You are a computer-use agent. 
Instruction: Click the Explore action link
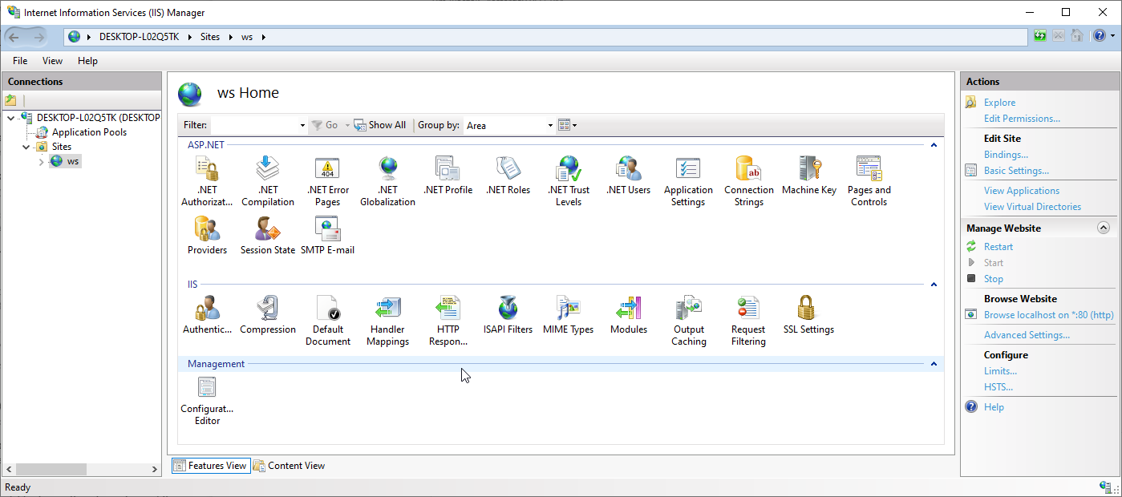(999, 103)
